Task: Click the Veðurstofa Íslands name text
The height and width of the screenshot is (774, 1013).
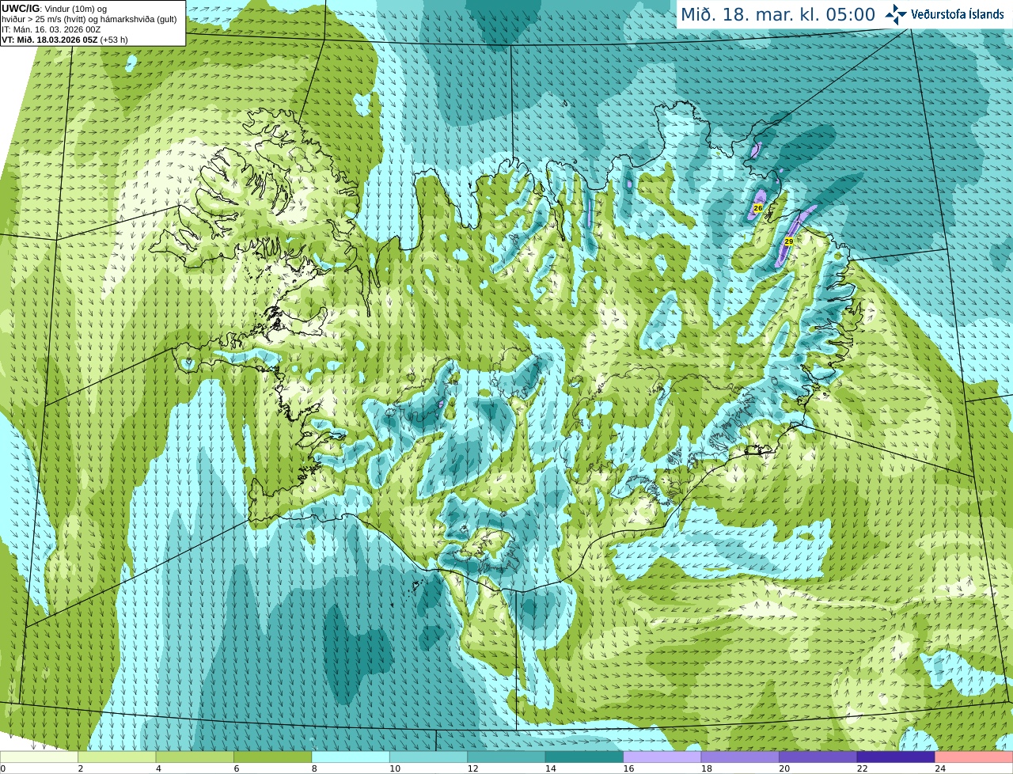Action: tap(958, 14)
